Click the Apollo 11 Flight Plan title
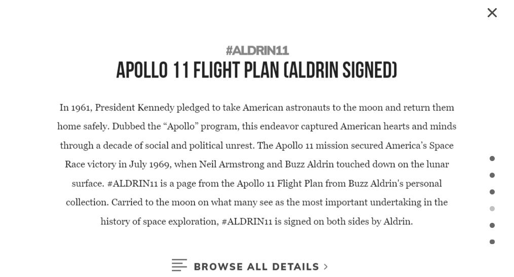This screenshot has height=277, width=514. pos(256,70)
